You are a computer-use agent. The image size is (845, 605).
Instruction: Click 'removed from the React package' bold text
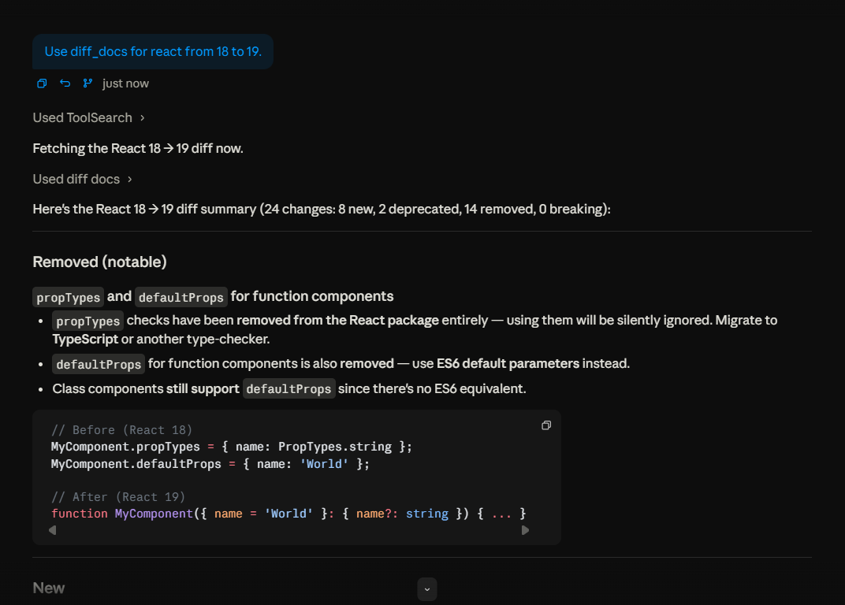pyautogui.click(x=337, y=320)
